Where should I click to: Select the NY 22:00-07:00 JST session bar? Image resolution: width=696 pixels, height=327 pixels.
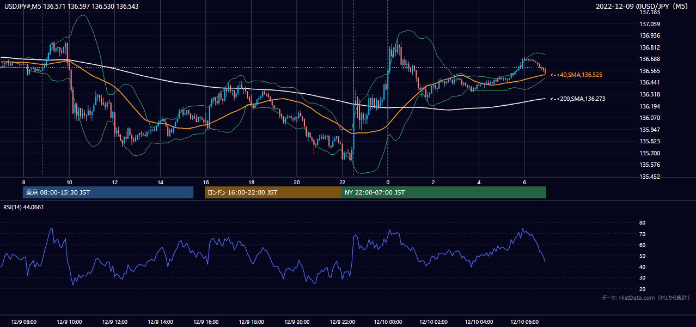coord(444,192)
